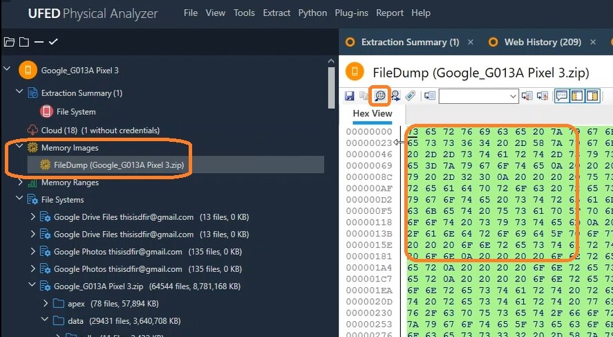Click the icon just left of the combo box
This screenshot has width=613, height=337.
click(430, 95)
